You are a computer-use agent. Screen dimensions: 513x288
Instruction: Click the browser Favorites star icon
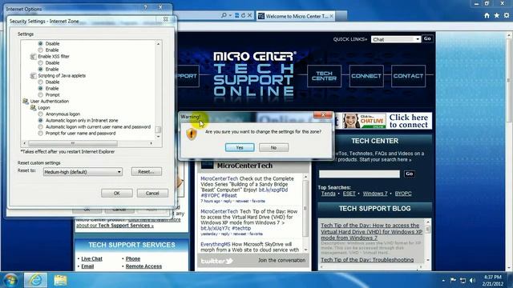click(x=497, y=15)
